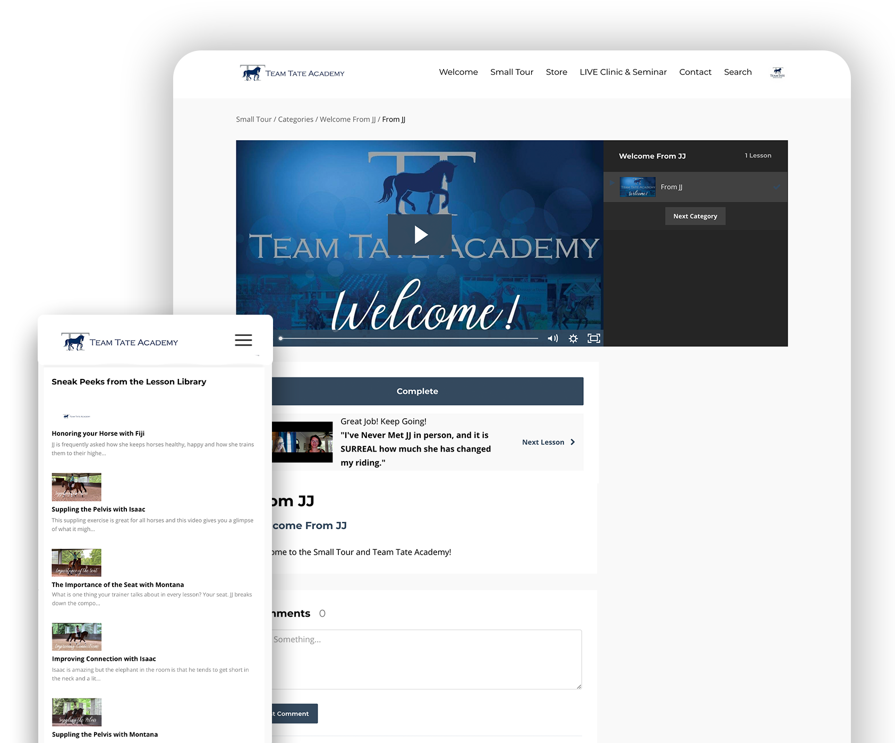Open the testimonial video thumbnail for next lesson

(302, 442)
